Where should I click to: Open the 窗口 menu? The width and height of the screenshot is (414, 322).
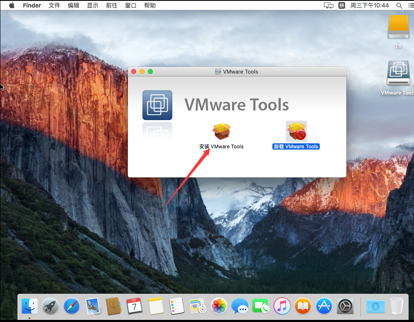click(131, 5)
